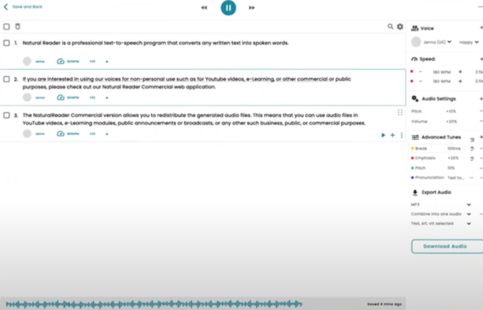Select the Emphasis tune row label
The image size is (483, 310).
click(425, 158)
